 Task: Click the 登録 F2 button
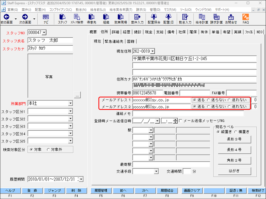coord(32,190)
